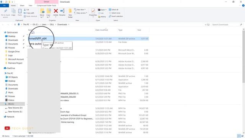
Task: Click Select none in the ribbon
Action: coord(114,13)
